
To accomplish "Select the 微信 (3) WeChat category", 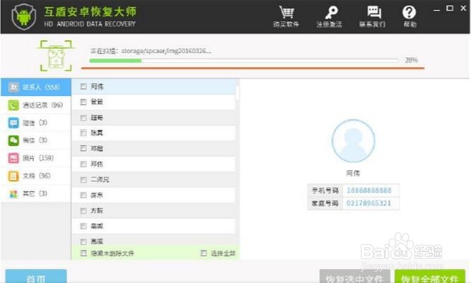I will (x=35, y=140).
